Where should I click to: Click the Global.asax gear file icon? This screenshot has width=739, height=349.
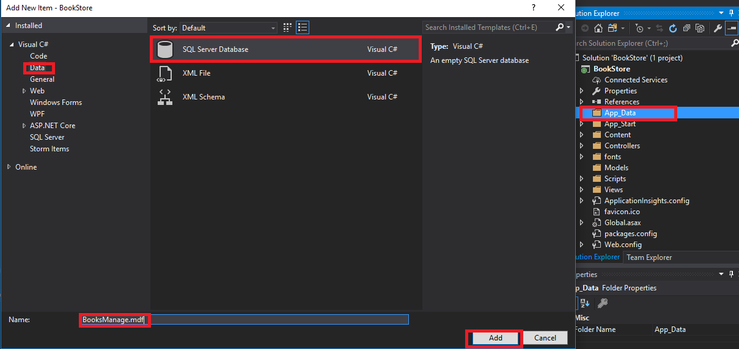[597, 223]
